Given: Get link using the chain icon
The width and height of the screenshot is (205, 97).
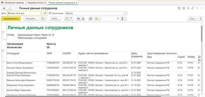Looking at the screenshot, I should [193, 8].
